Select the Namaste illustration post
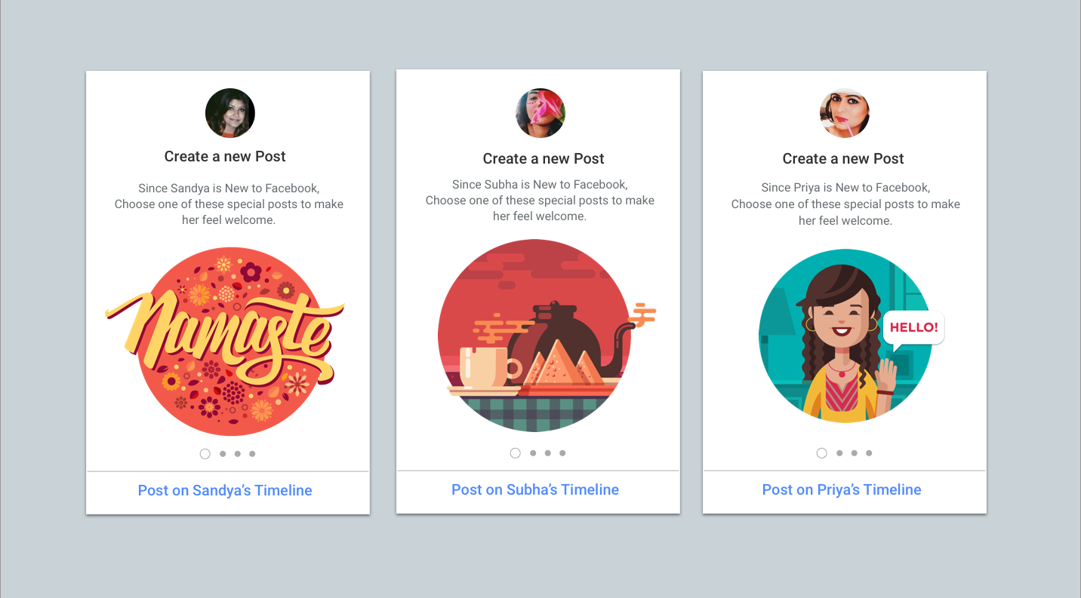 point(226,341)
